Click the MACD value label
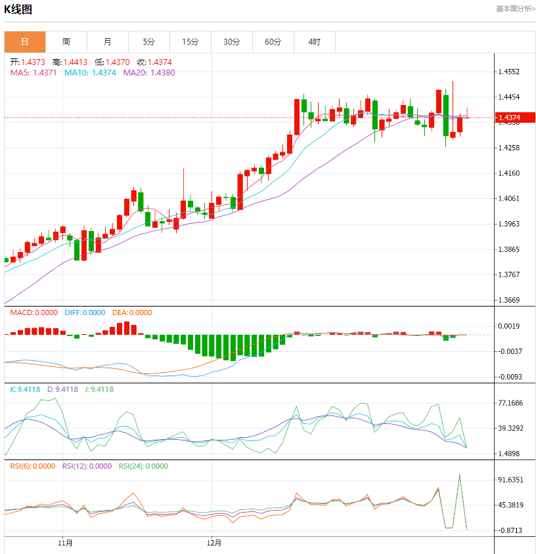The image size is (536, 554). (x=33, y=312)
